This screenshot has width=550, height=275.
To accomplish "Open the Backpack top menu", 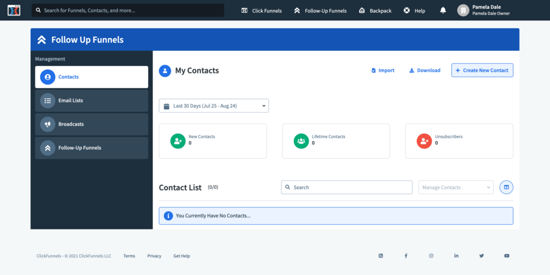I will [x=375, y=11].
